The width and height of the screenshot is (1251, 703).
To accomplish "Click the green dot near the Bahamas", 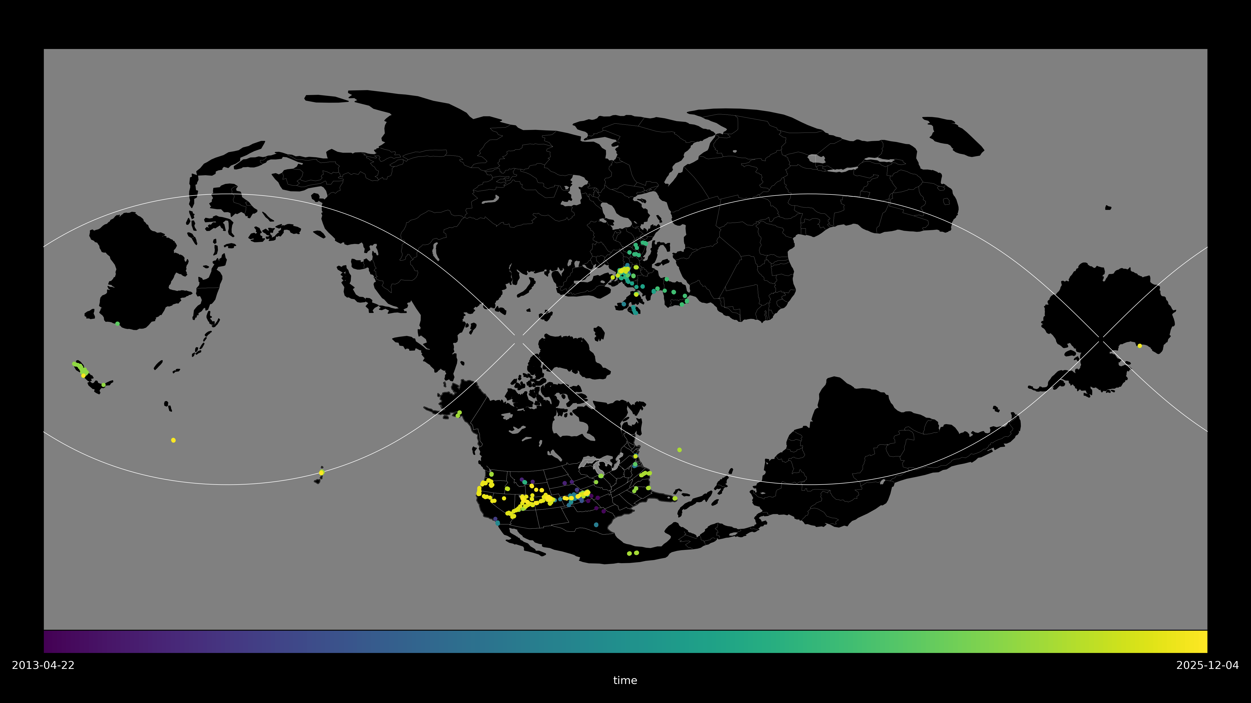I will [675, 498].
